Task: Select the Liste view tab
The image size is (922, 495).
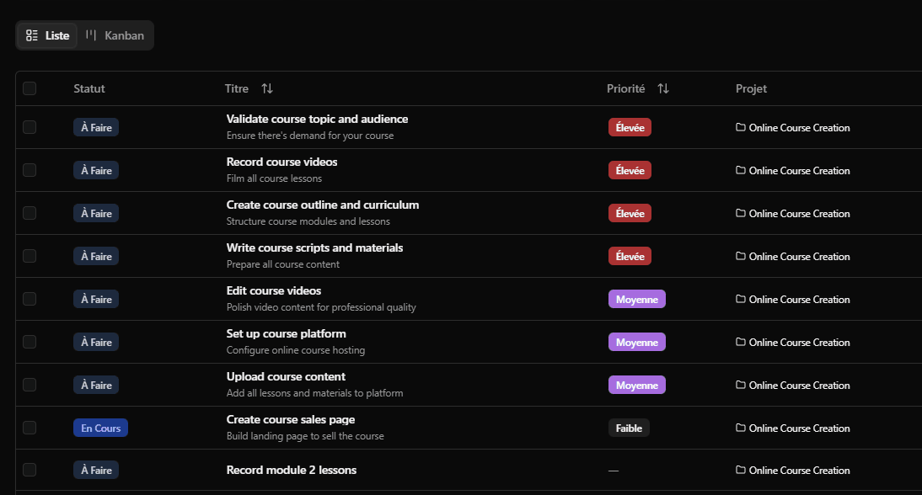Action: 48,35
